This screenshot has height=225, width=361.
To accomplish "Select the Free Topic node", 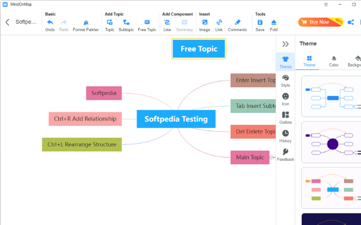I will (199, 49).
